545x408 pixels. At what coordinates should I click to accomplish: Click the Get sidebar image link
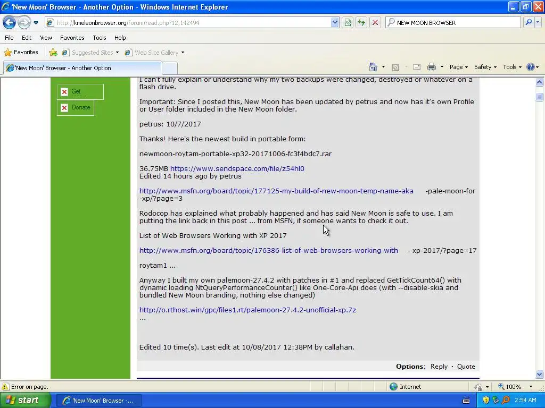(80, 91)
